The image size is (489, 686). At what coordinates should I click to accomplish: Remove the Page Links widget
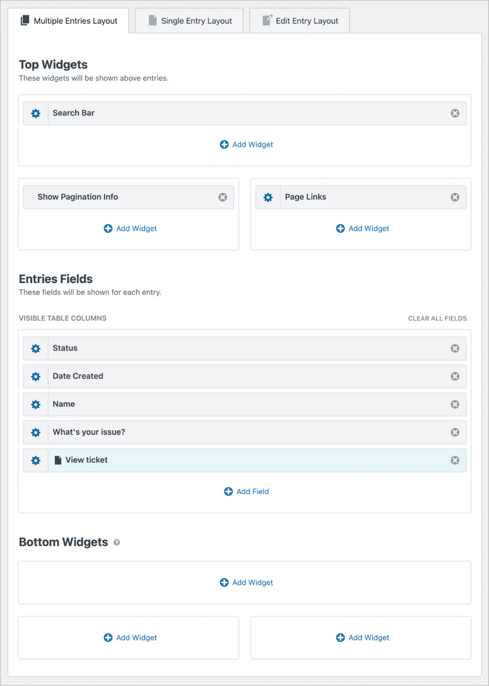coord(455,197)
